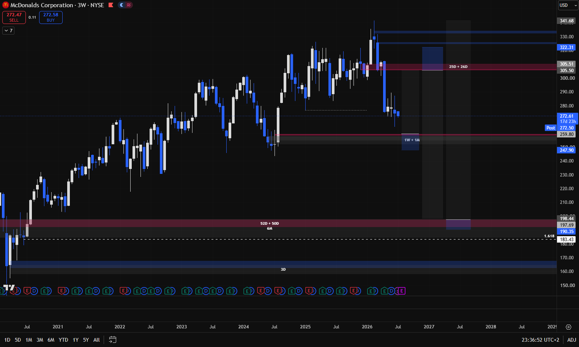Click the 259.80 price label
The image size is (579, 347).
[566, 135]
